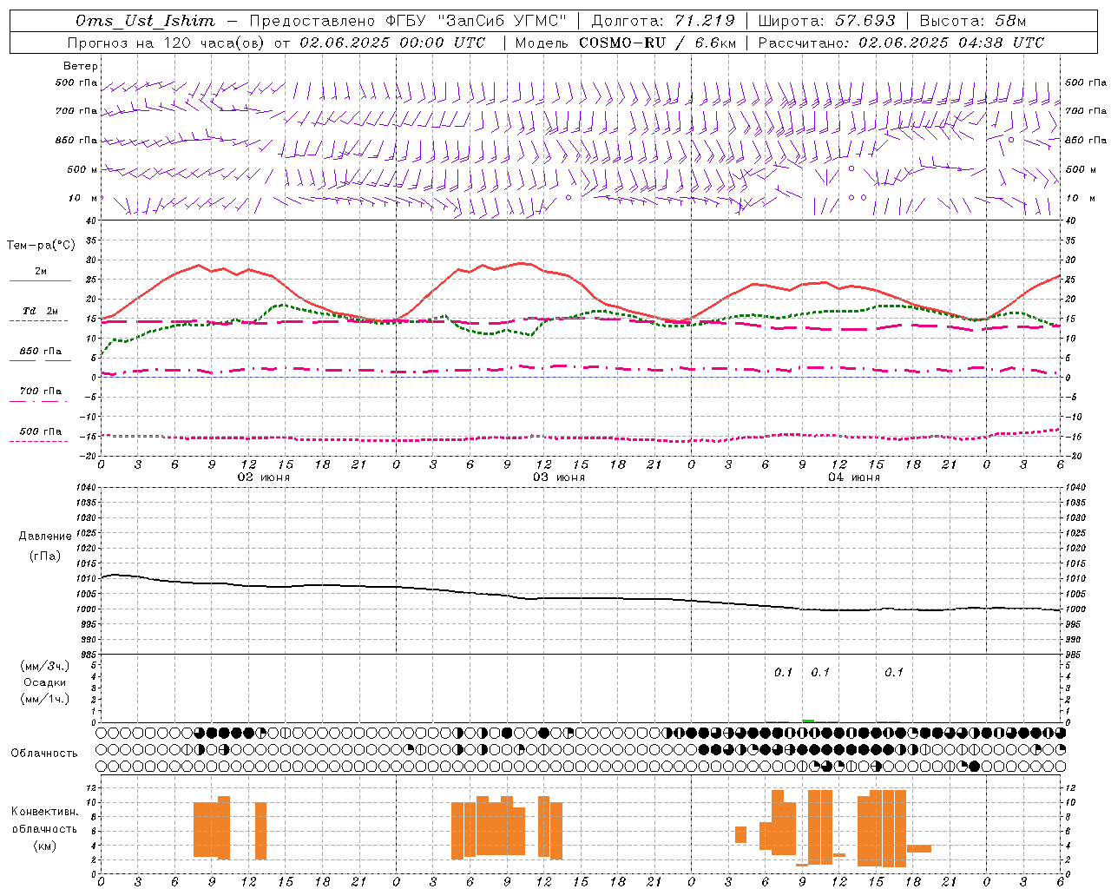Image resolution: width=1111 pixels, height=889 pixels.
Task: Click the 02 июня date label
Action: pos(264,477)
